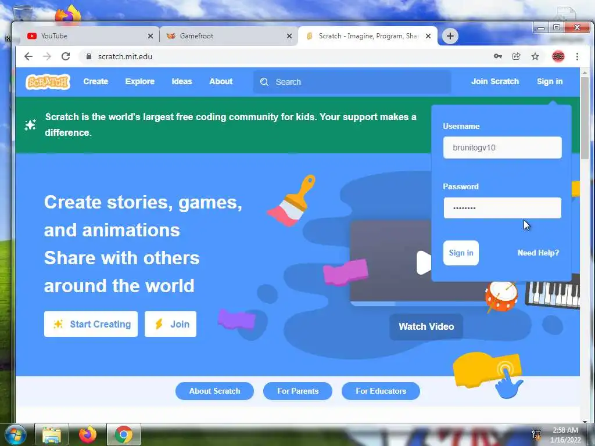
Task: Click the green banner support message
Action: (x=231, y=125)
